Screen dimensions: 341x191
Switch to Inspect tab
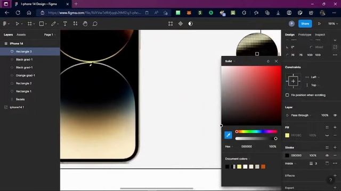pyautogui.click(x=320, y=34)
